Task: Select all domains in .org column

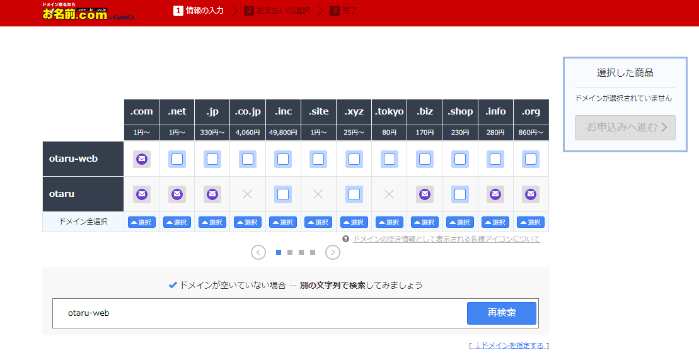Action: click(531, 222)
